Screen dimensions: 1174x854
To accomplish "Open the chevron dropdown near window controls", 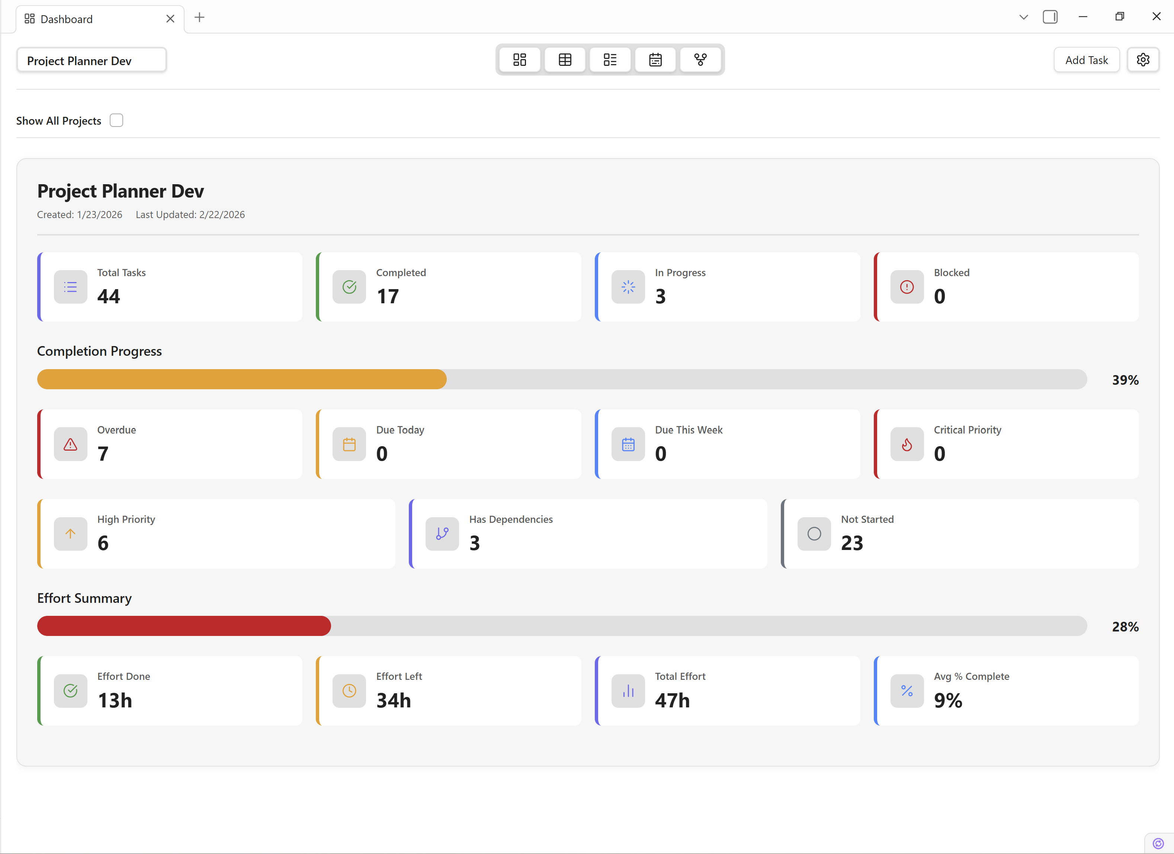I will 1023,17.
